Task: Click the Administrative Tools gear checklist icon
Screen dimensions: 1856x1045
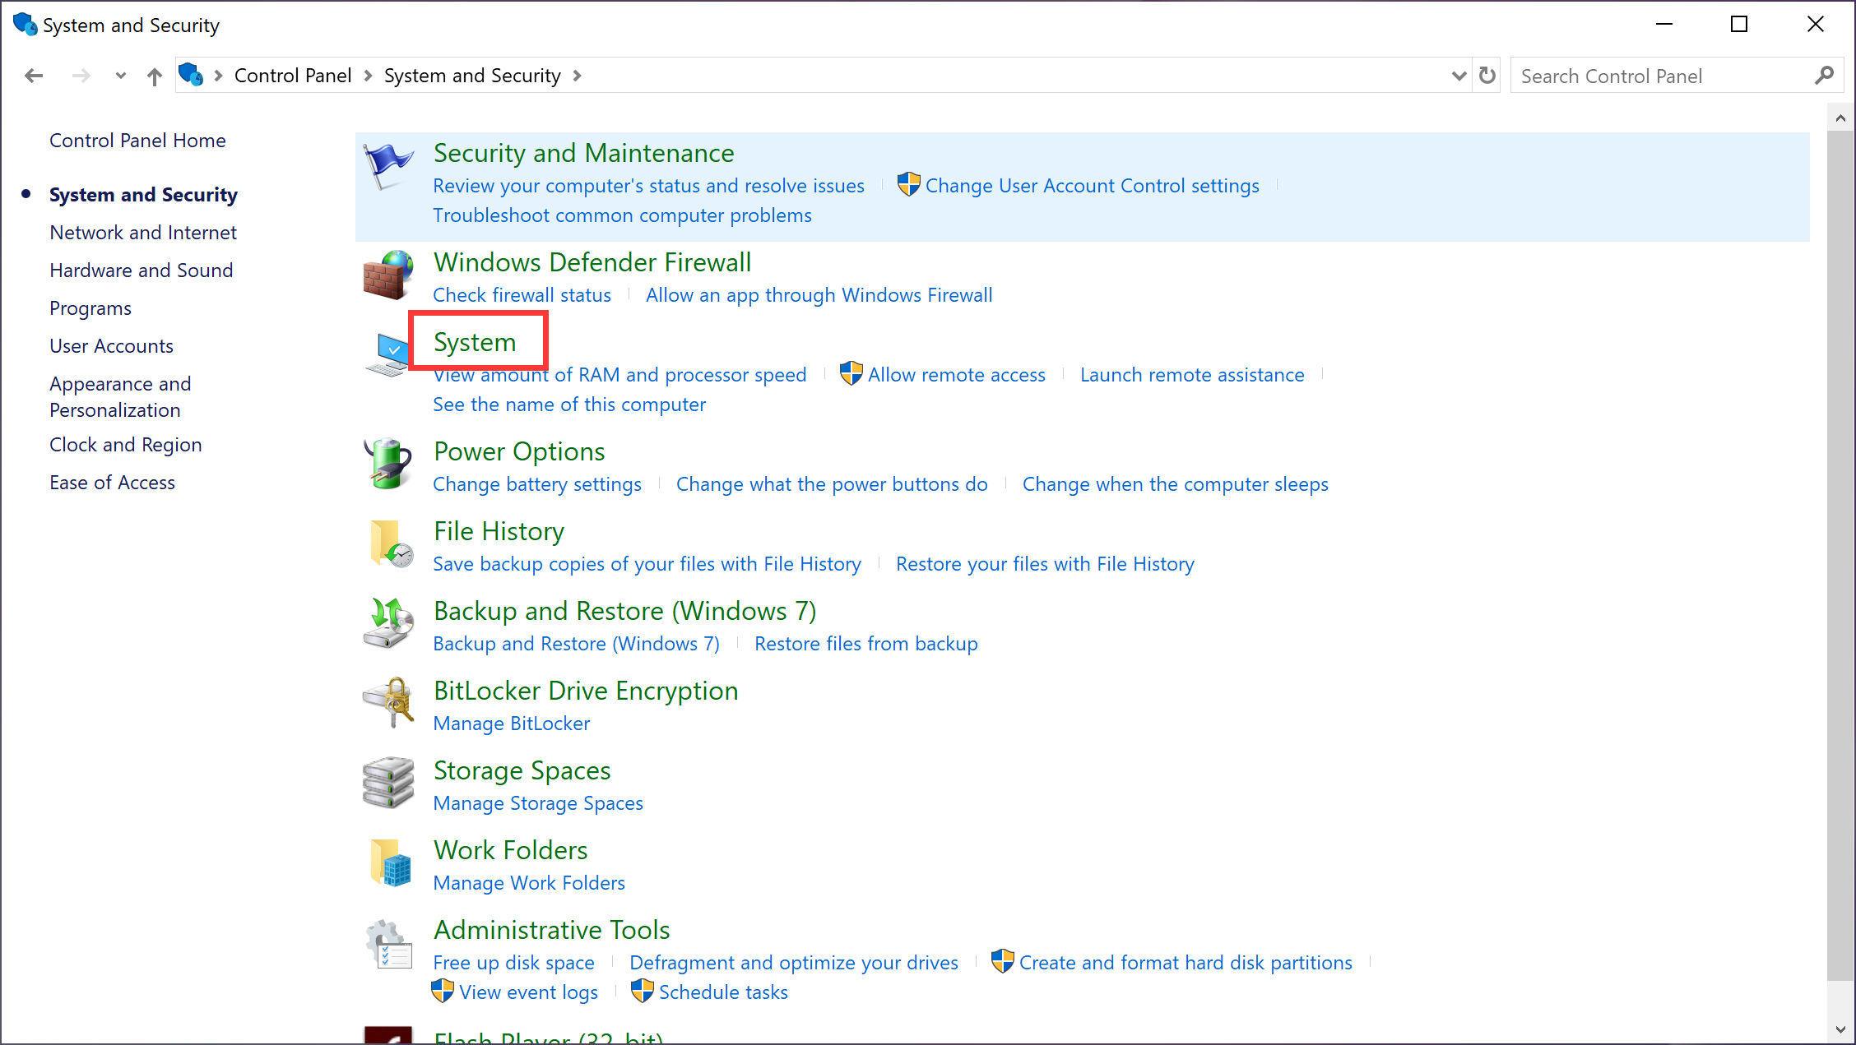Action: click(x=388, y=944)
